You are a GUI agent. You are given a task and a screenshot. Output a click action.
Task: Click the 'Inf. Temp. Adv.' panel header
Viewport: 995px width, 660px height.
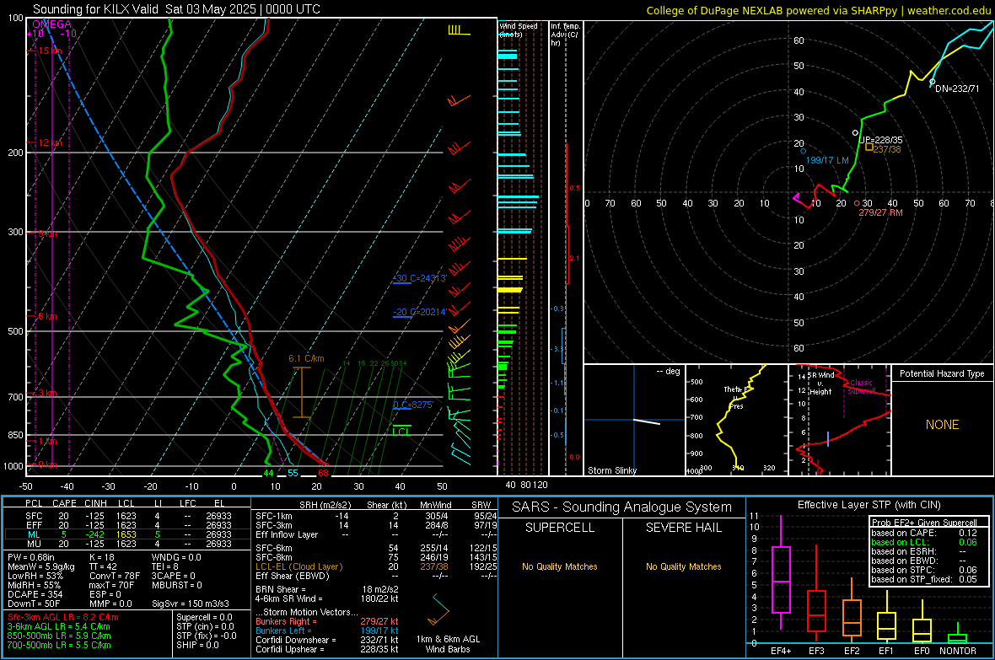(x=565, y=35)
